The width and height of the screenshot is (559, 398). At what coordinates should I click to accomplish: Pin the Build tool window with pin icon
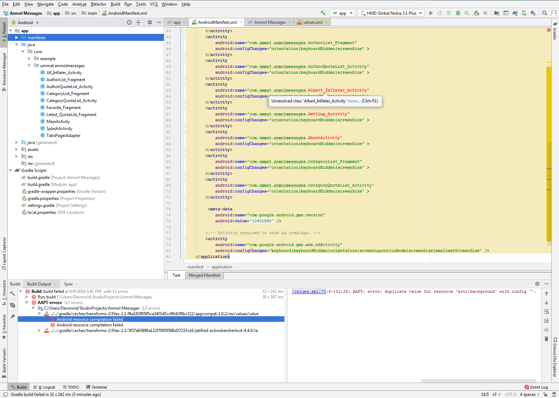13,316
